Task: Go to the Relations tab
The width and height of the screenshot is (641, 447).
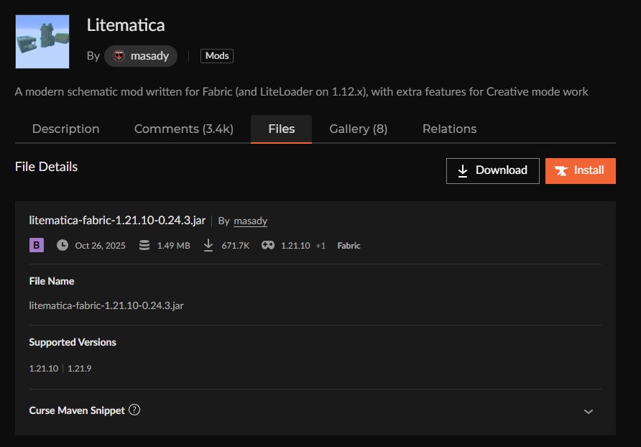Action: coord(449,129)
